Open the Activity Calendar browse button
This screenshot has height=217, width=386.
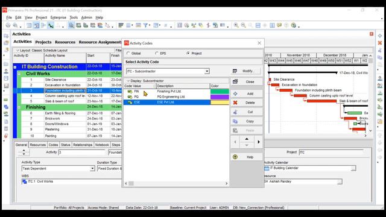click(353, 168)
